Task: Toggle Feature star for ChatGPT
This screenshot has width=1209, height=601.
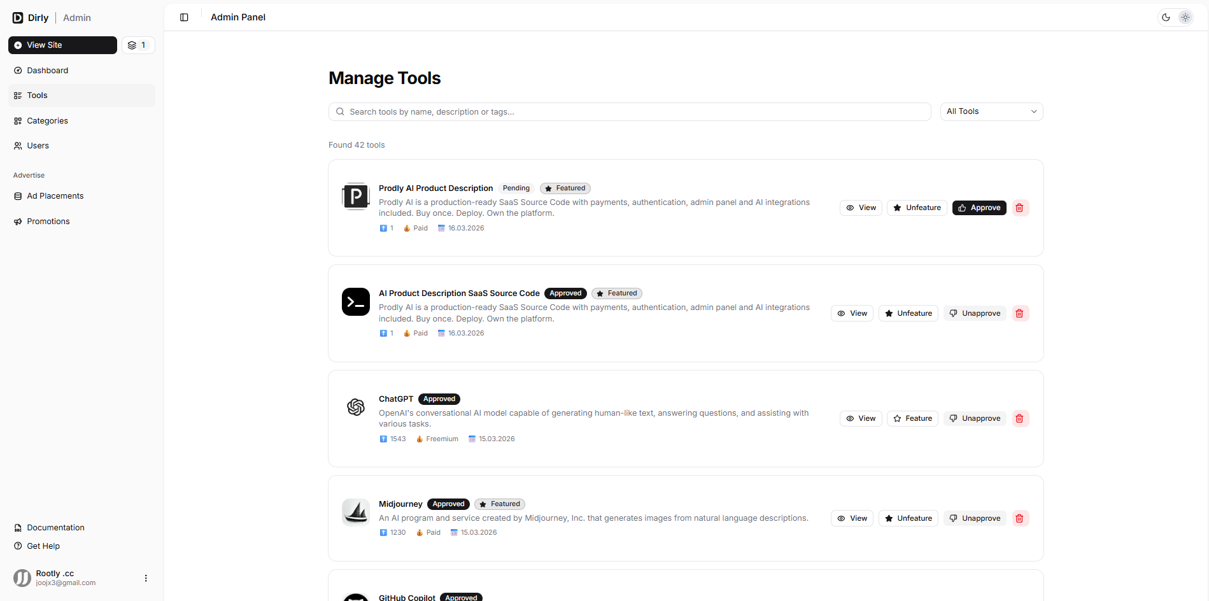Action: [x=912, y=418]
